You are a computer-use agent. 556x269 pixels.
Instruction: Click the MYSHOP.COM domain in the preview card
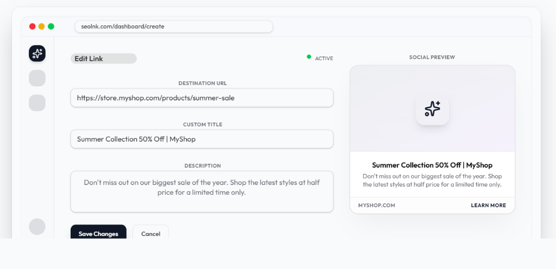click(376, 206)
